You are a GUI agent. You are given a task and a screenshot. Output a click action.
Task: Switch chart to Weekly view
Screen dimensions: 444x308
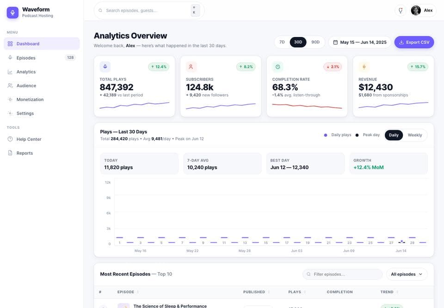pyautogui.click(x=415, y=135)
